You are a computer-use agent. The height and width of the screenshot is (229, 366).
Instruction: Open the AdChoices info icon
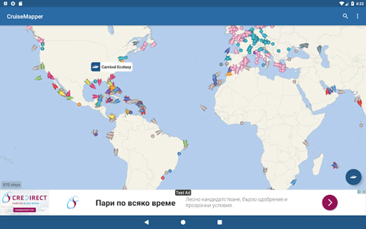coord(360,192)
